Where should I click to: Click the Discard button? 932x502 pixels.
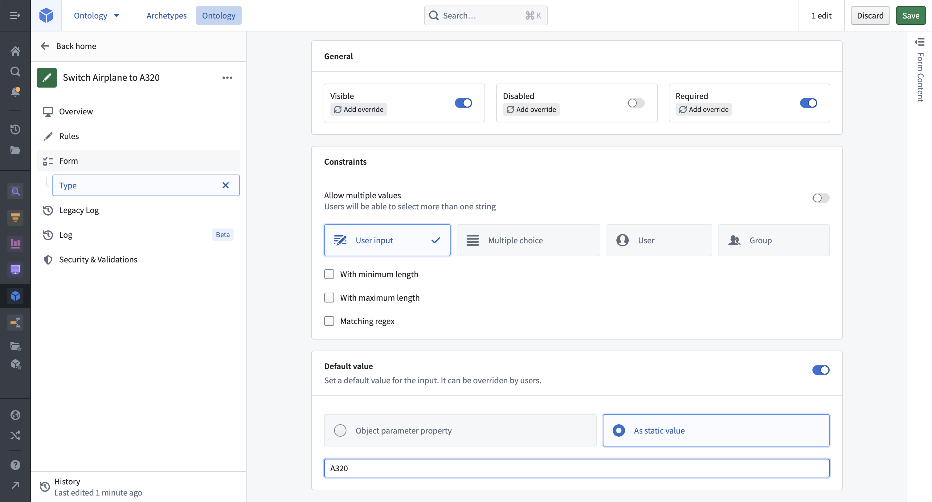click(870, 15)
